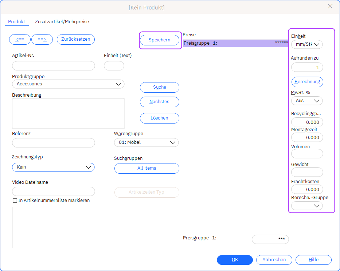340x271 pixels.
Task: Click the Suche button
Action: (160, 87)
